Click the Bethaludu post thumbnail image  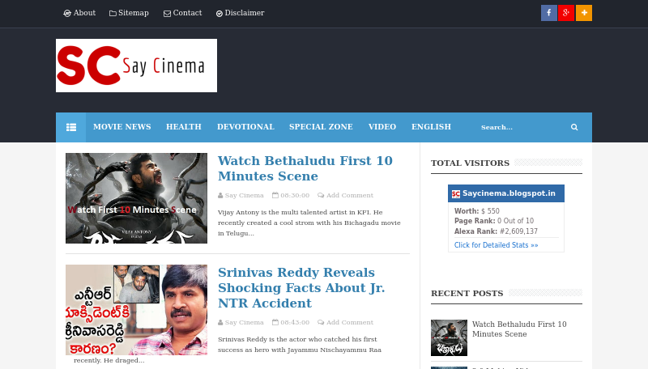tap(136, 198)
